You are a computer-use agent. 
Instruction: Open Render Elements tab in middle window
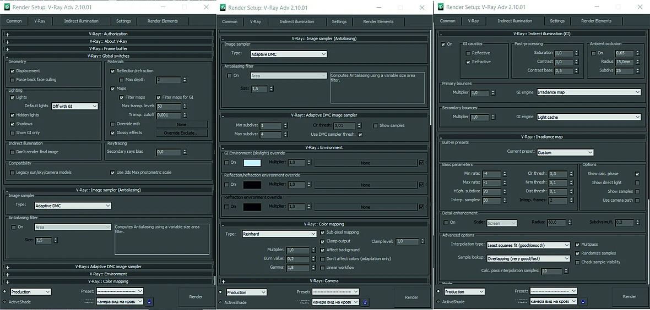pos(378,21)
